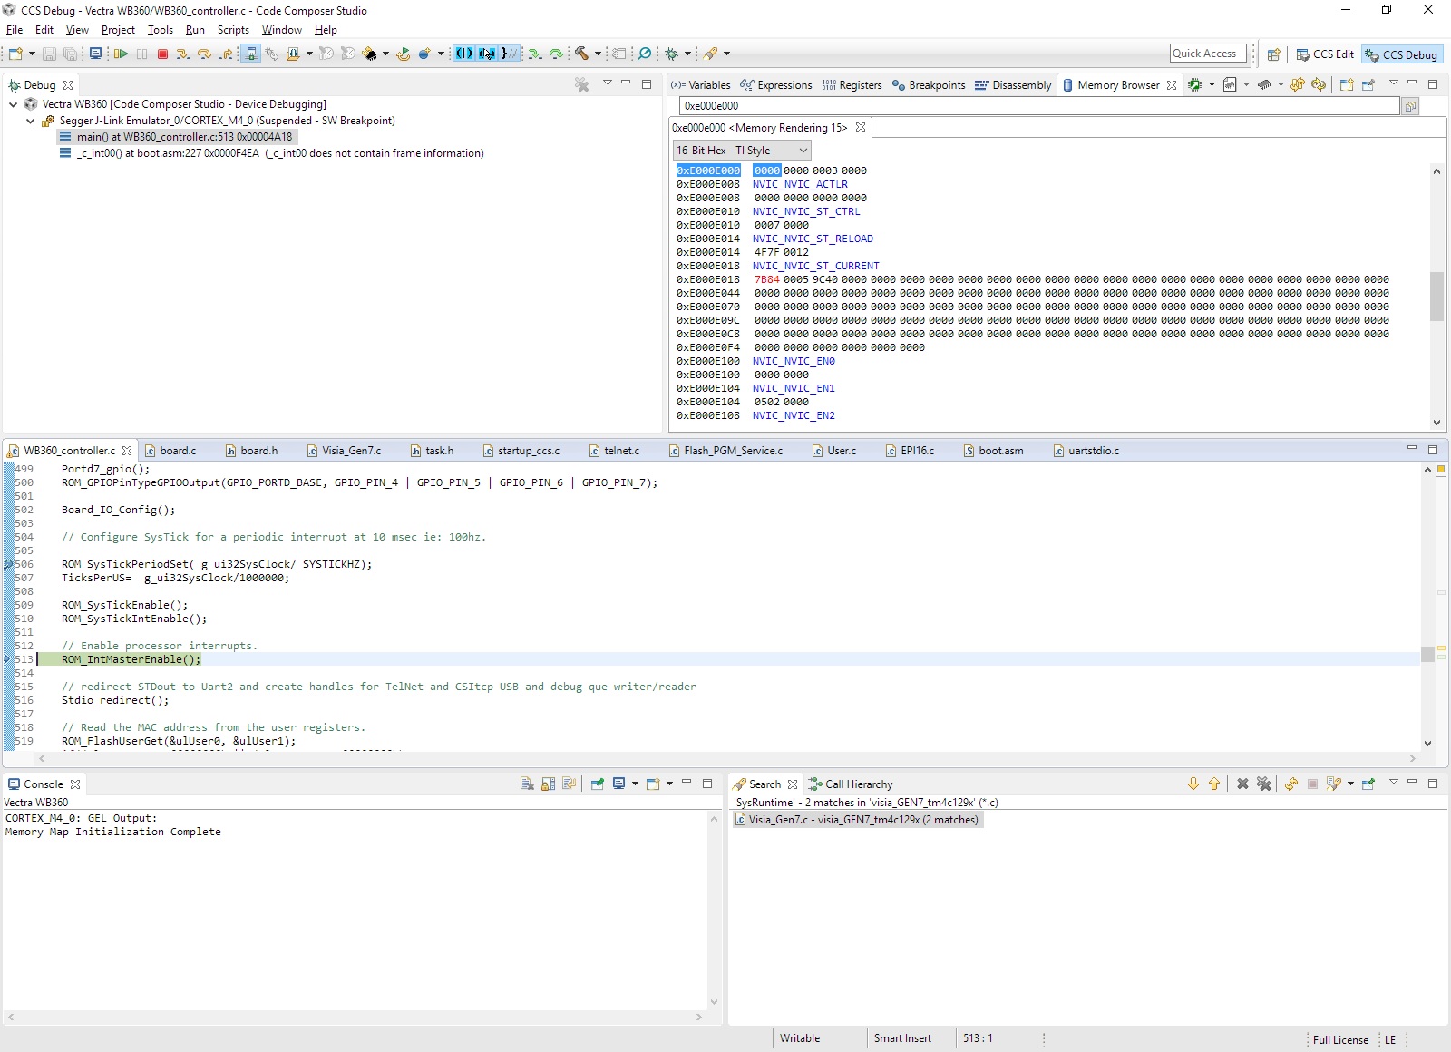The width and height of the screenshot is (1451, 1052).
Task: Open the Scripts menu
Action: [x=233, y=30]
